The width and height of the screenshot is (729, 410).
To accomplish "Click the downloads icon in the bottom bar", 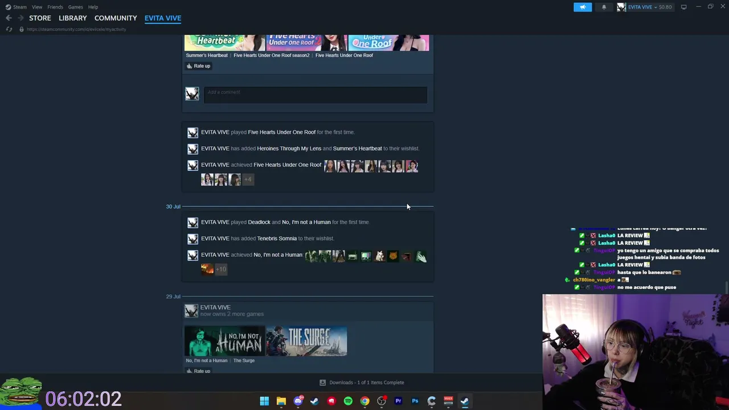I will pos(322,383).
